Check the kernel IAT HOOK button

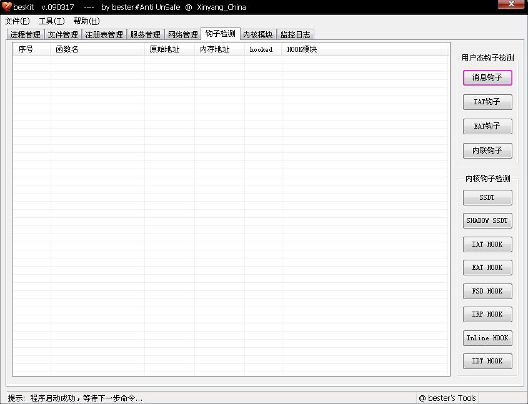[x=487, y=244]
